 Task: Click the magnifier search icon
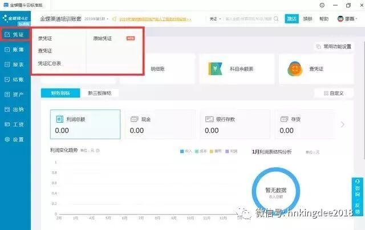tap(276, 19)
